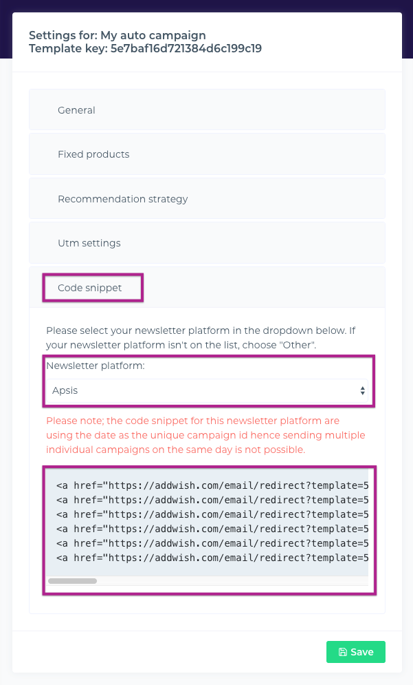Click the floppy disk icon on Save
This screenshot has width=413, height=685.
(x=343, y=652)
